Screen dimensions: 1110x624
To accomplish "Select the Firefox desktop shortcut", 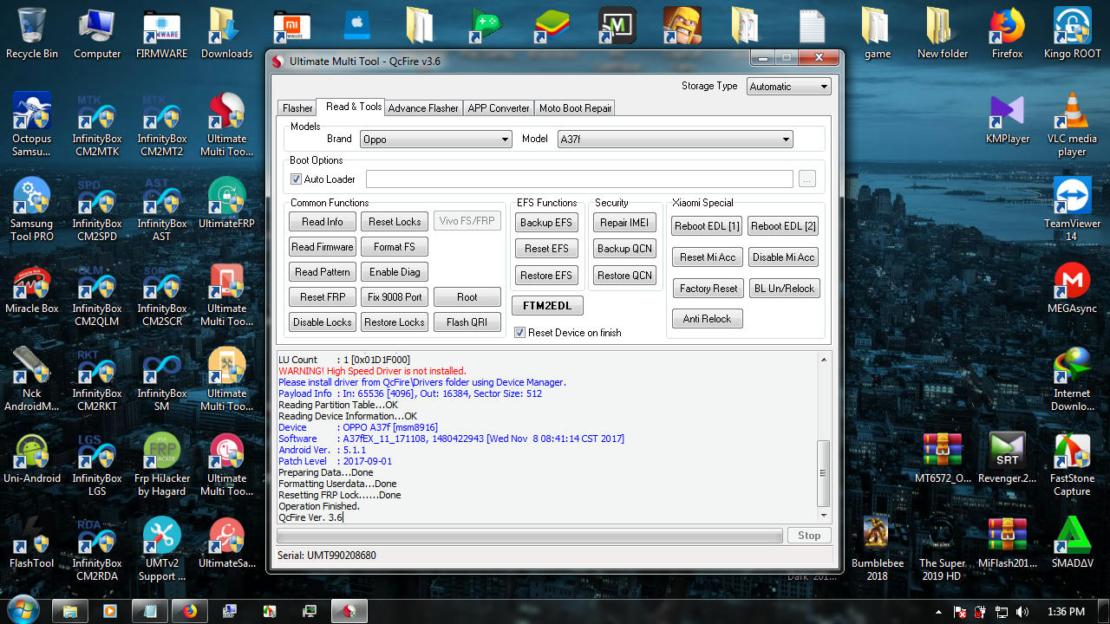I will (x=1008, y=33).
